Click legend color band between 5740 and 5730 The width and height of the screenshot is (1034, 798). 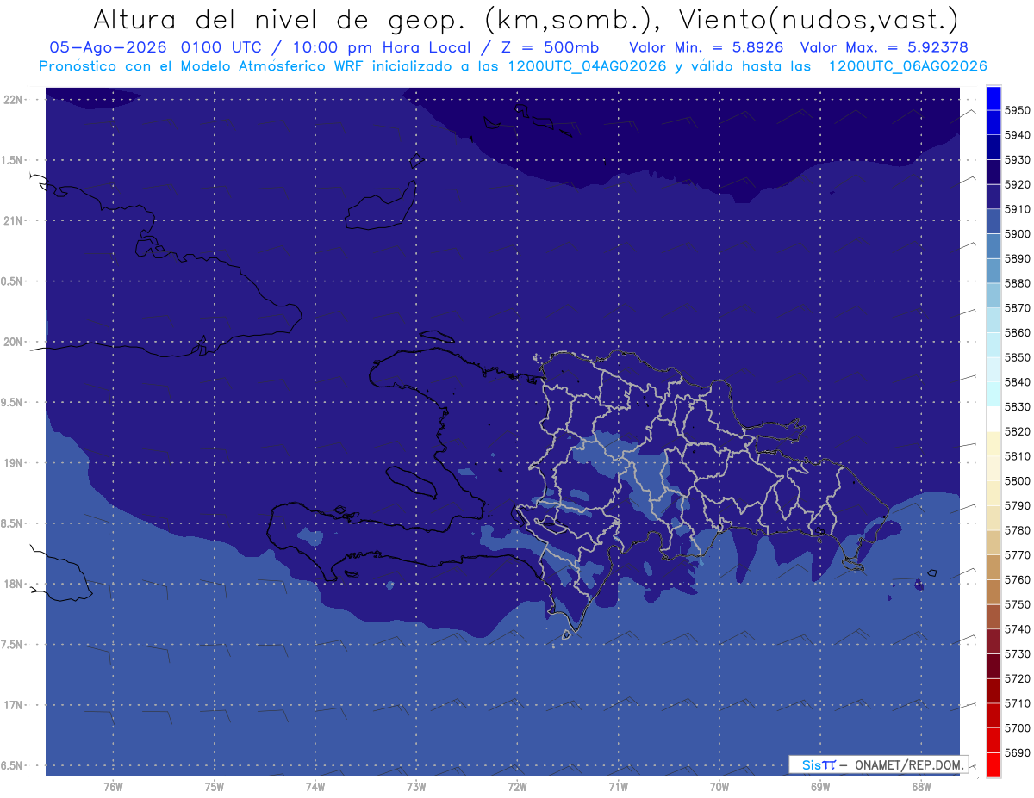point(993,641)
